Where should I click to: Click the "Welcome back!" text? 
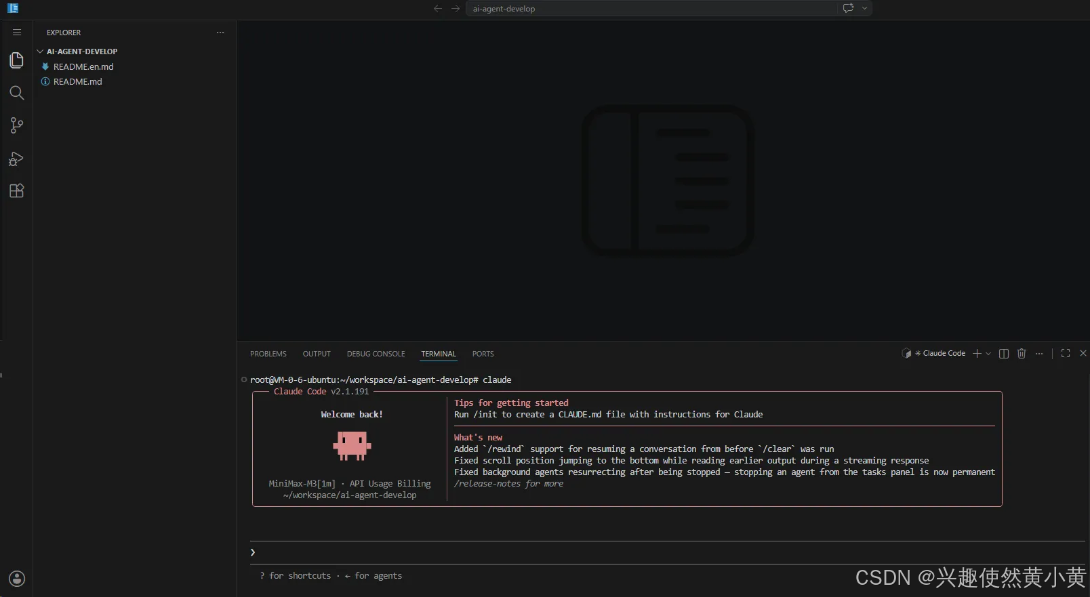coord(352,415)
